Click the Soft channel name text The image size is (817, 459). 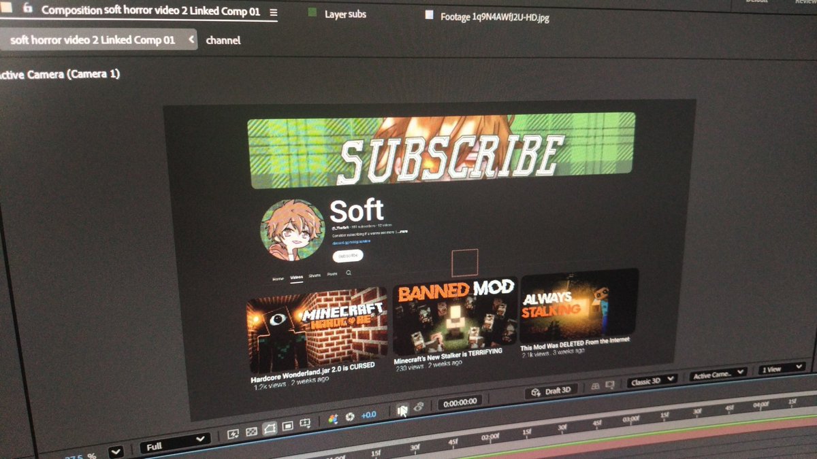357,210
